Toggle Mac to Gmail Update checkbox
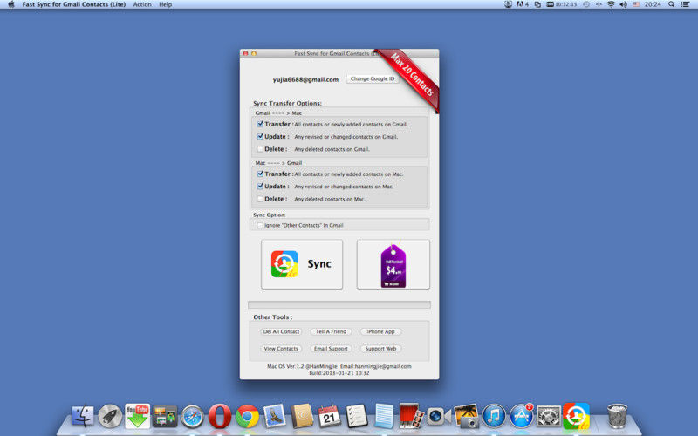Image resolution: width=698 pixels, height=436 pixels. point(260,187)
